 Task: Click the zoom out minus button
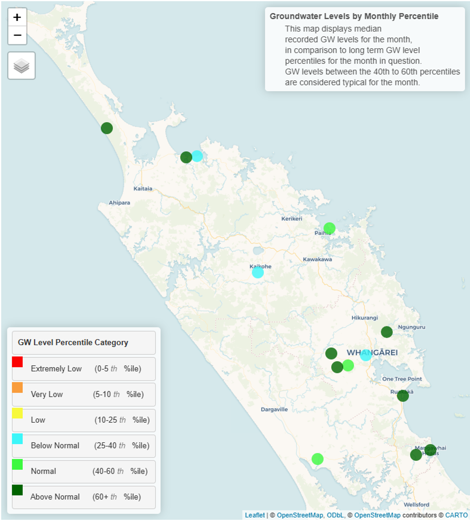pyautogui.click(x=17, y=35)
